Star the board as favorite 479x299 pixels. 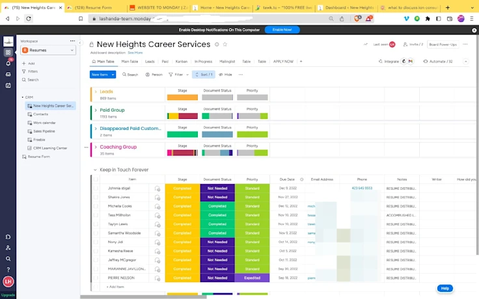[225, 44]
